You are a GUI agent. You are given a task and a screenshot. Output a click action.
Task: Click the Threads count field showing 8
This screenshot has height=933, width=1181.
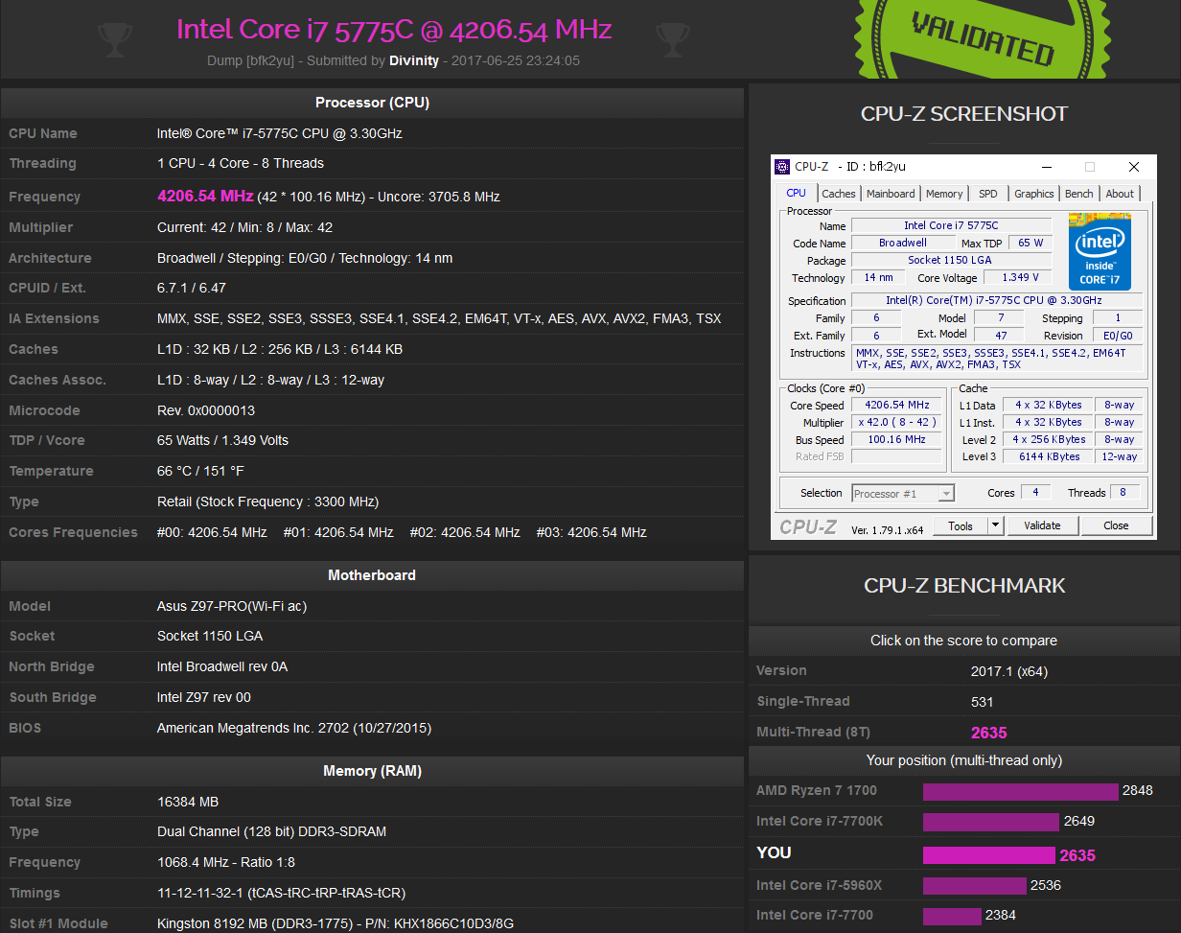coord(1125,493)
